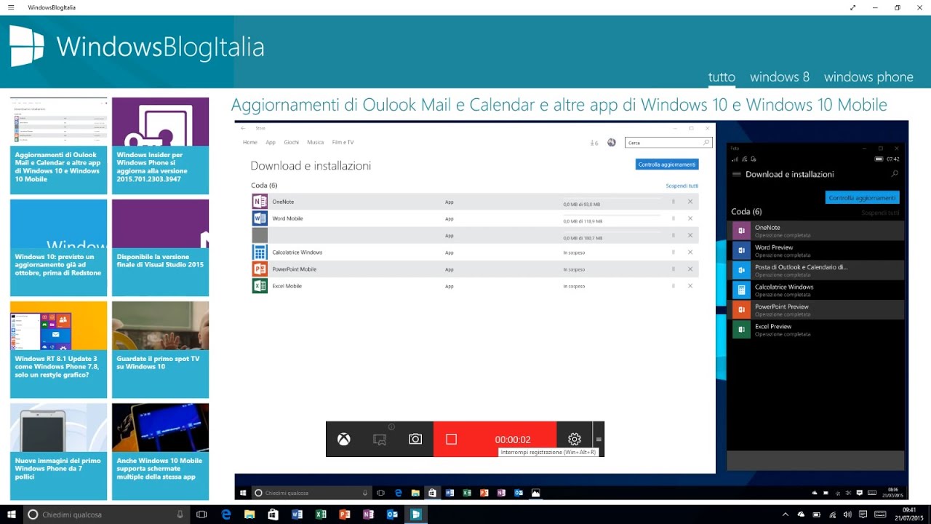Open the Windows Start menu
The image size is (931, 524).
tap(11, 515)
